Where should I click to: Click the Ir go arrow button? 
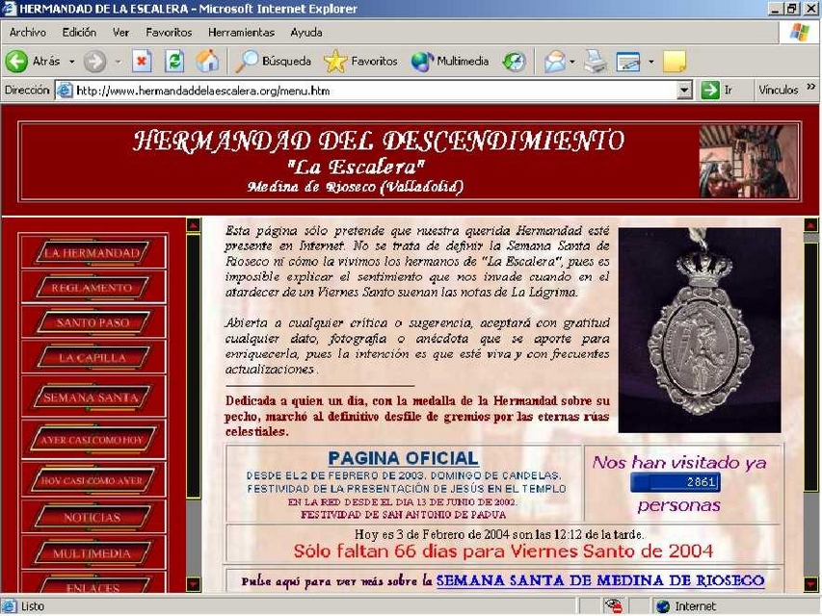710,90
